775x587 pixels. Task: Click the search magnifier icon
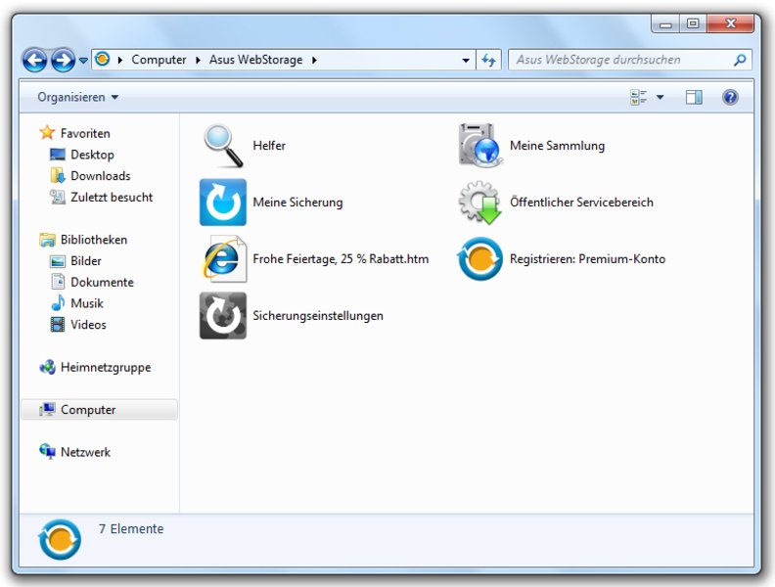click(740, 61)
